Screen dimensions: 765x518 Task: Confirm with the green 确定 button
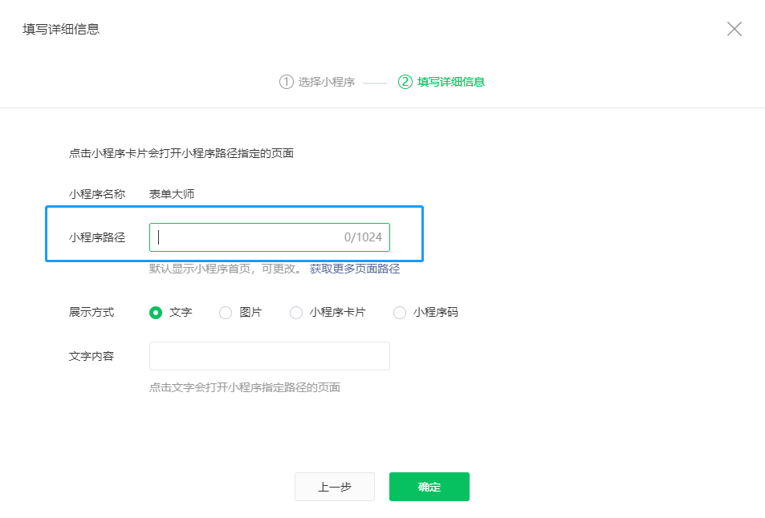click(429, 487)
